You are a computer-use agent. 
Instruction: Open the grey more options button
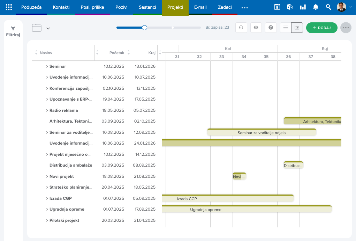click(x=346, y=28)
